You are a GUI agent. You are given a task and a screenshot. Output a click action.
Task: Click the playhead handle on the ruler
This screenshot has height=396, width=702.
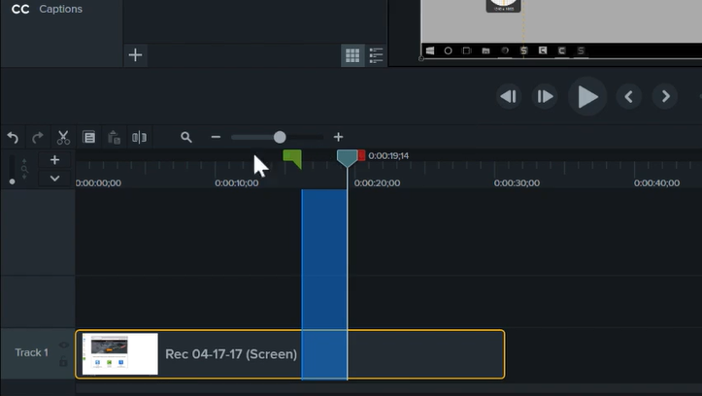347,158
